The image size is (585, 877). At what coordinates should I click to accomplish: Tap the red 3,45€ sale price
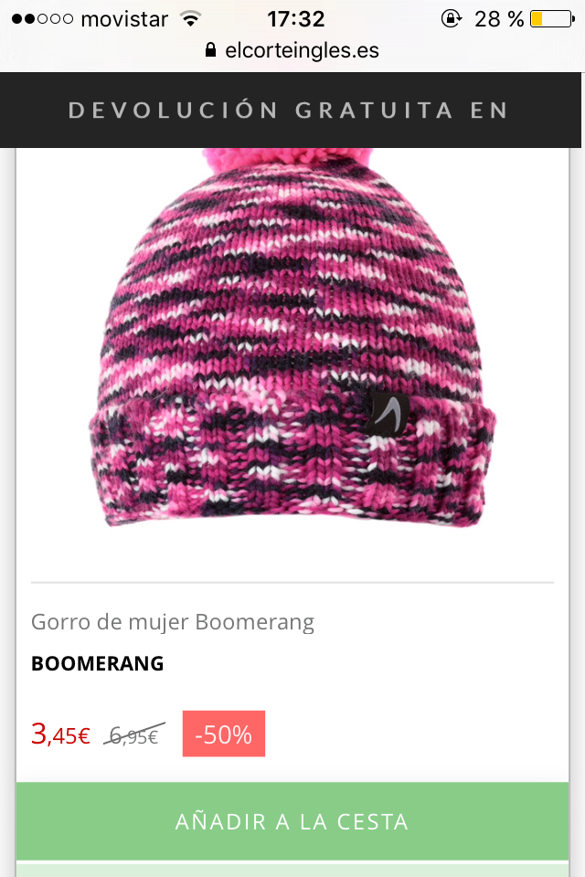[x=60, y=734]
